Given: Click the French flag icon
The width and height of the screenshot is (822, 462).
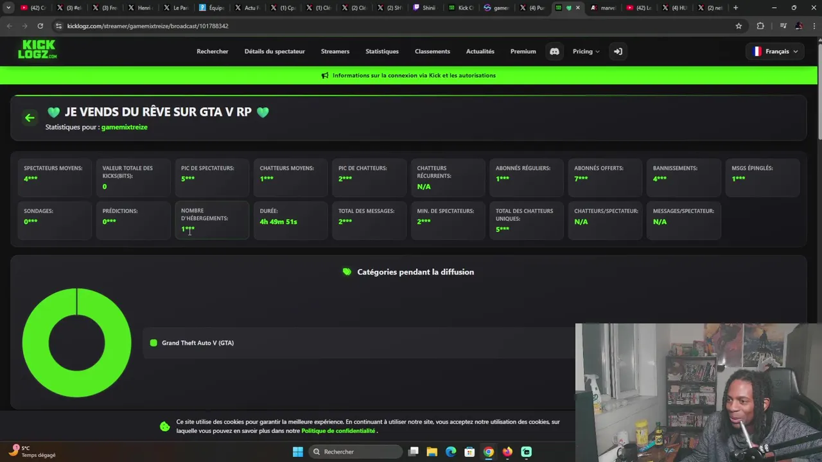Looking at the screenshot, I should (757, 51).
